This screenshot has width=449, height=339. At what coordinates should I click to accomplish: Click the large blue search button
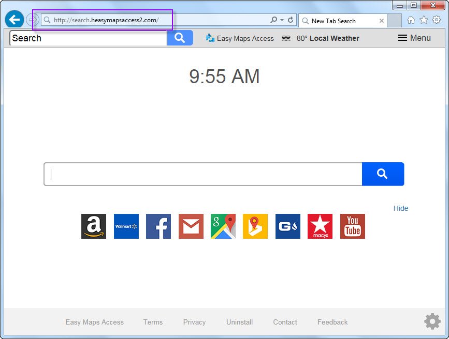coord(383,174)
